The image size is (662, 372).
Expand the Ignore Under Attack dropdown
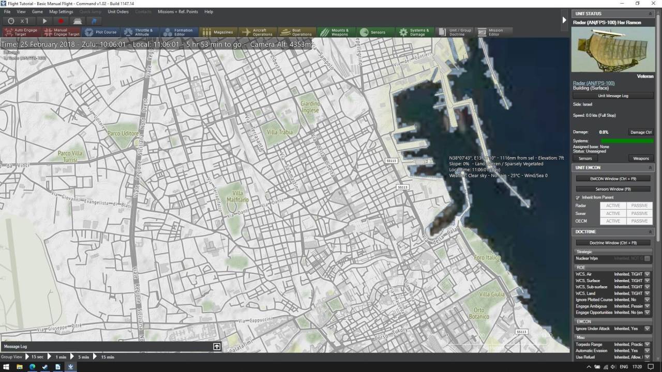coord(647,329)
